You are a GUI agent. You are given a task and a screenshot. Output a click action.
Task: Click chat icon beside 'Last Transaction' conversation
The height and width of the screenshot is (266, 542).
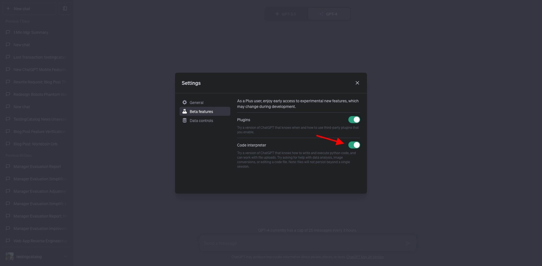point(8,57)
